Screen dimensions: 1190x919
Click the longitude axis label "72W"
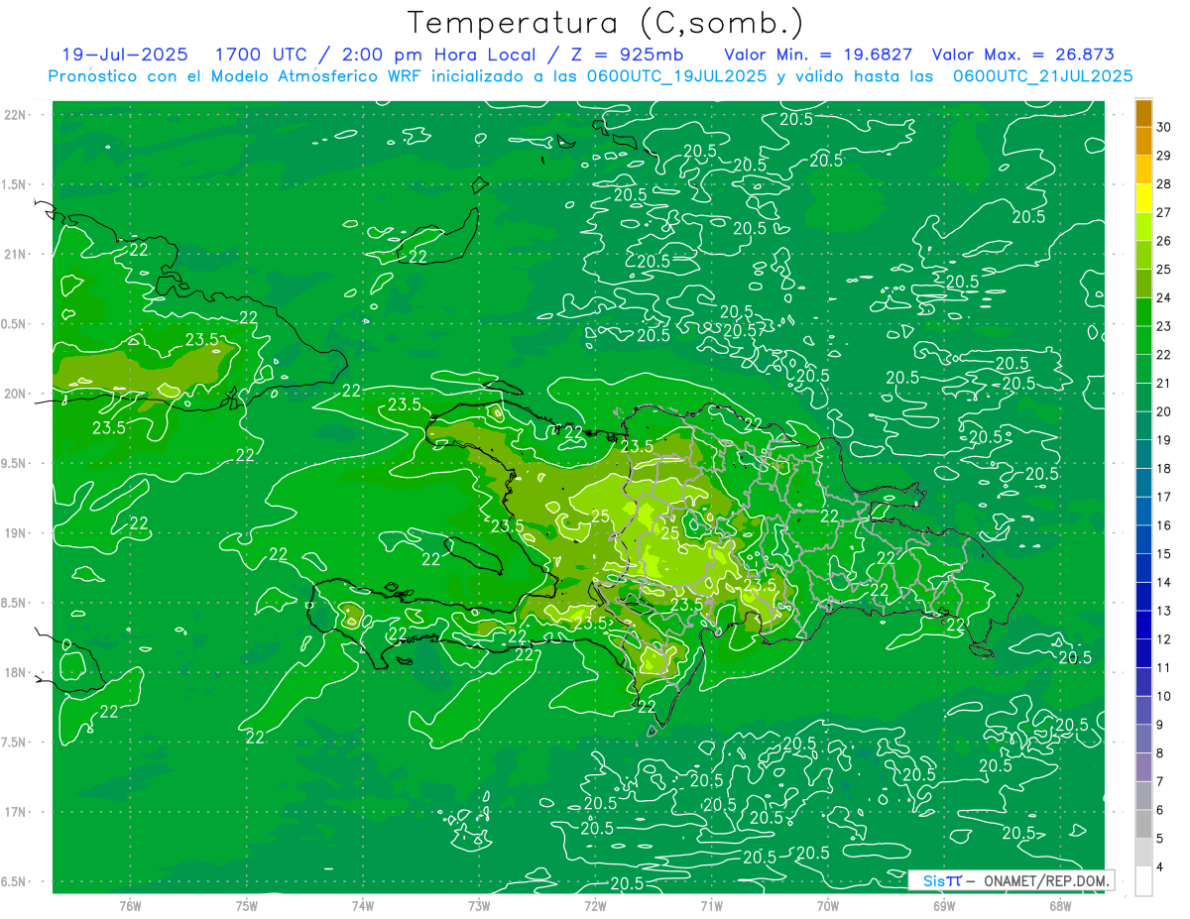point(595,904)
